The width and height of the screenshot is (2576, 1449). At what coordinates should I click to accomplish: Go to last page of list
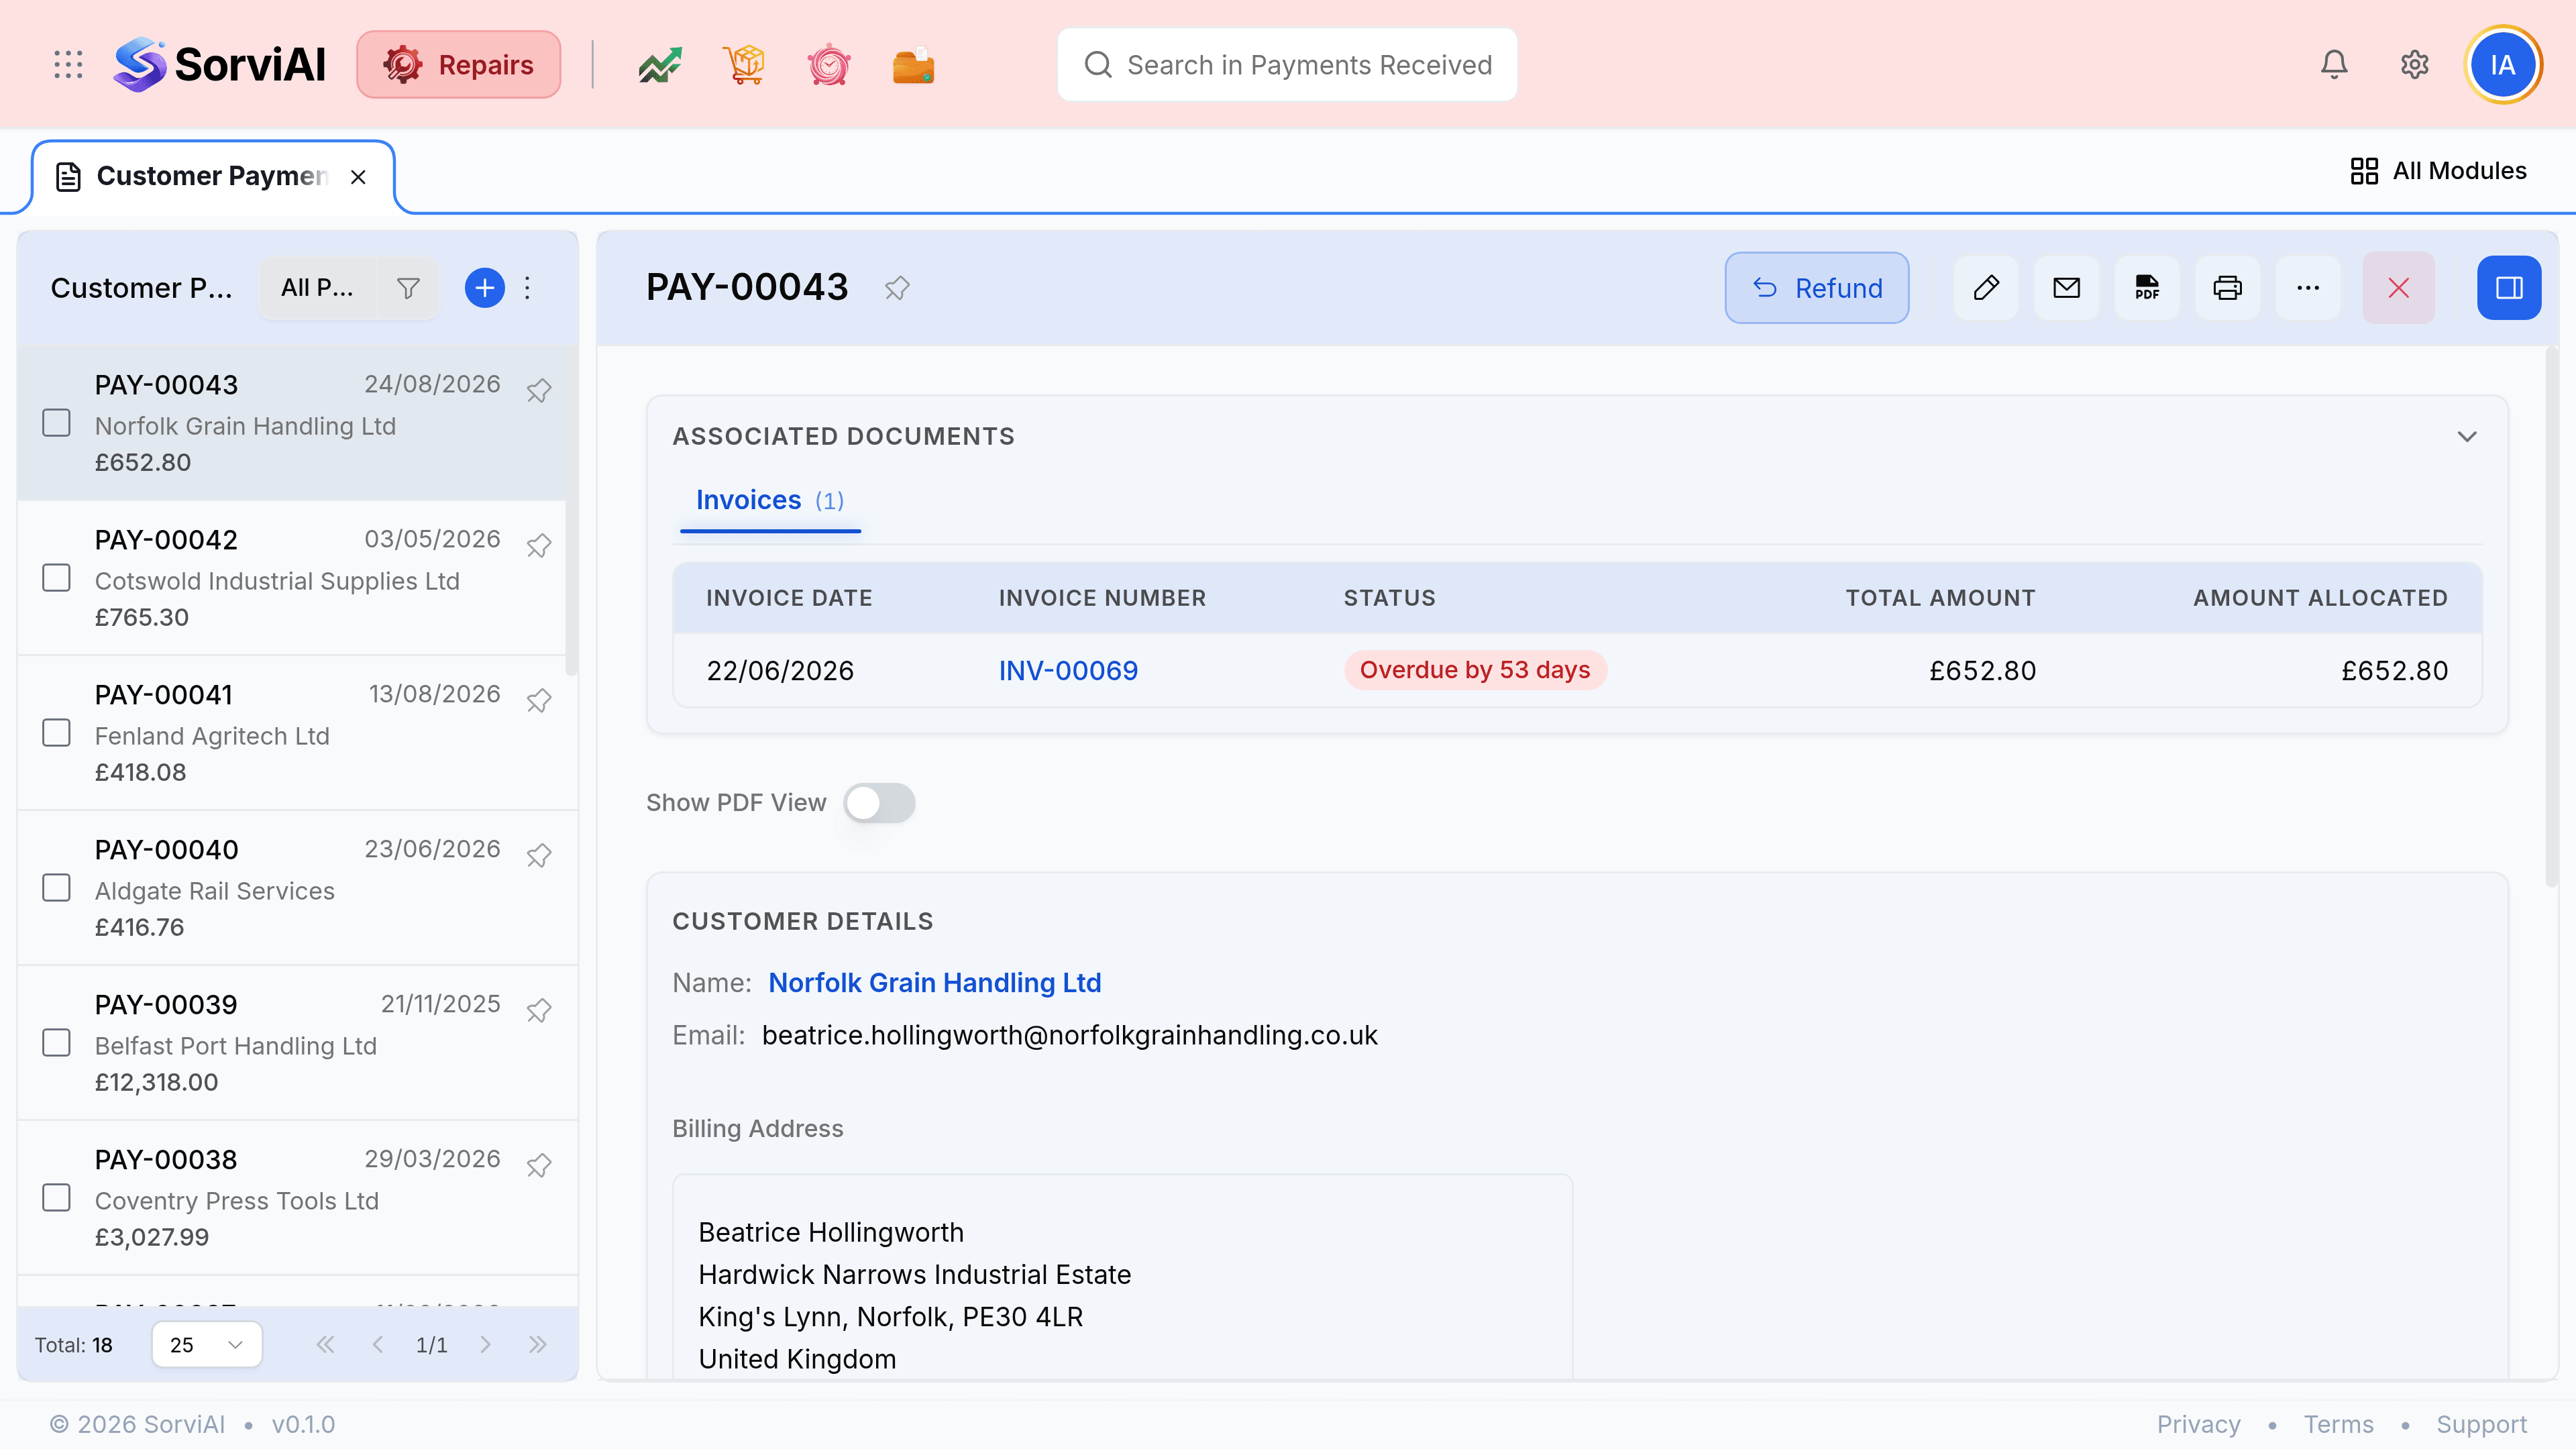point(538,1345)
